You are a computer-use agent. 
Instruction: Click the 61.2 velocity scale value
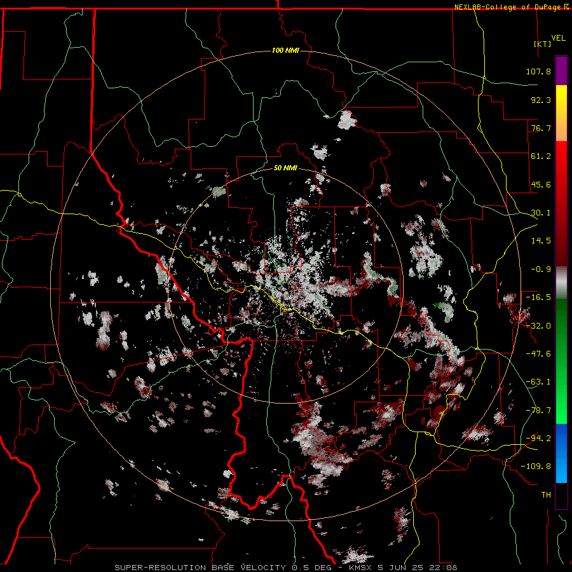coord(541,156)
